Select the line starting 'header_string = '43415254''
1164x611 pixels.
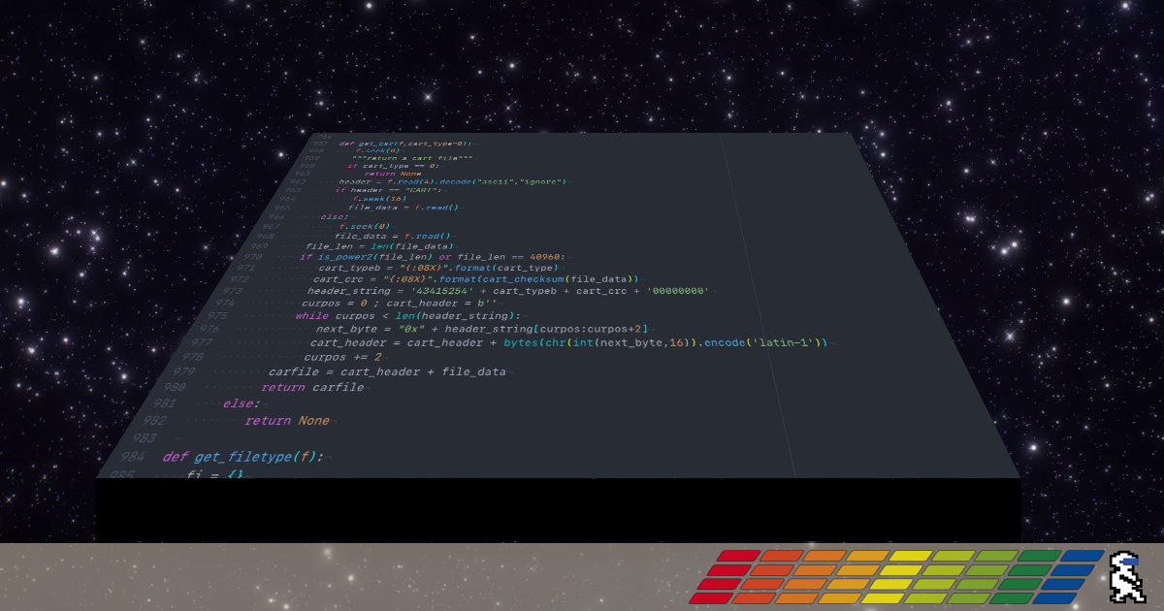pos(508,290)
